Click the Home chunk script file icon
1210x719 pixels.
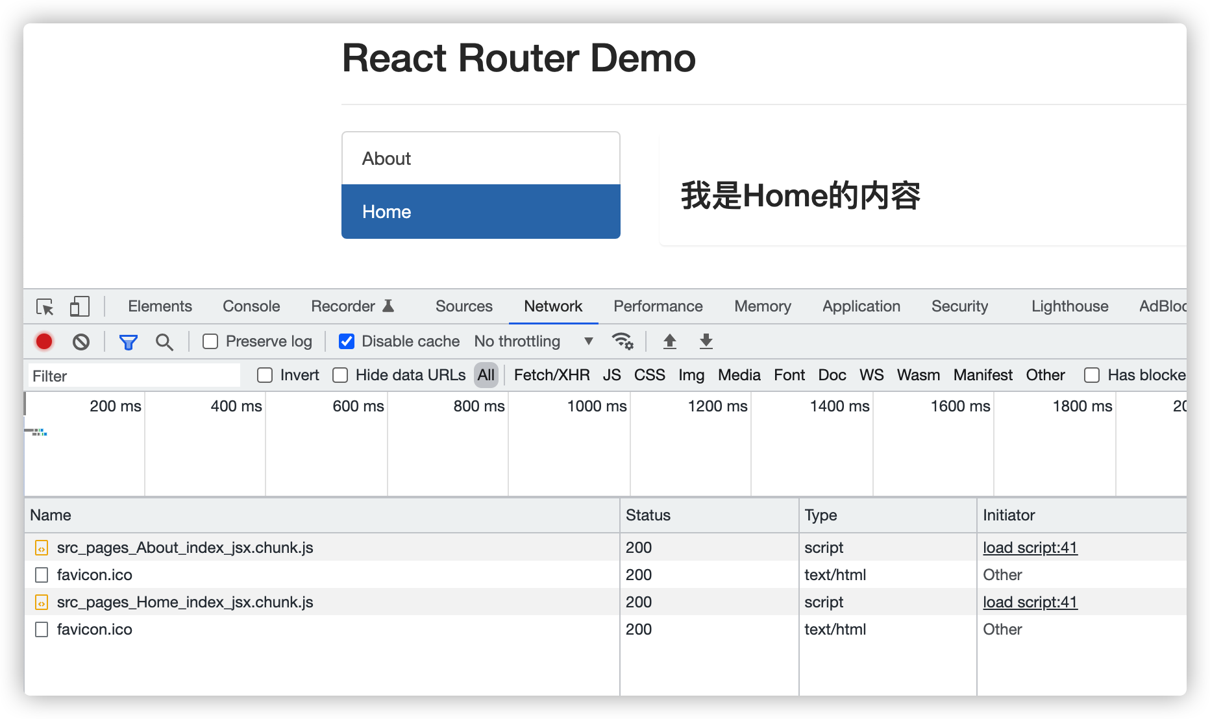(x=42, y=602)
